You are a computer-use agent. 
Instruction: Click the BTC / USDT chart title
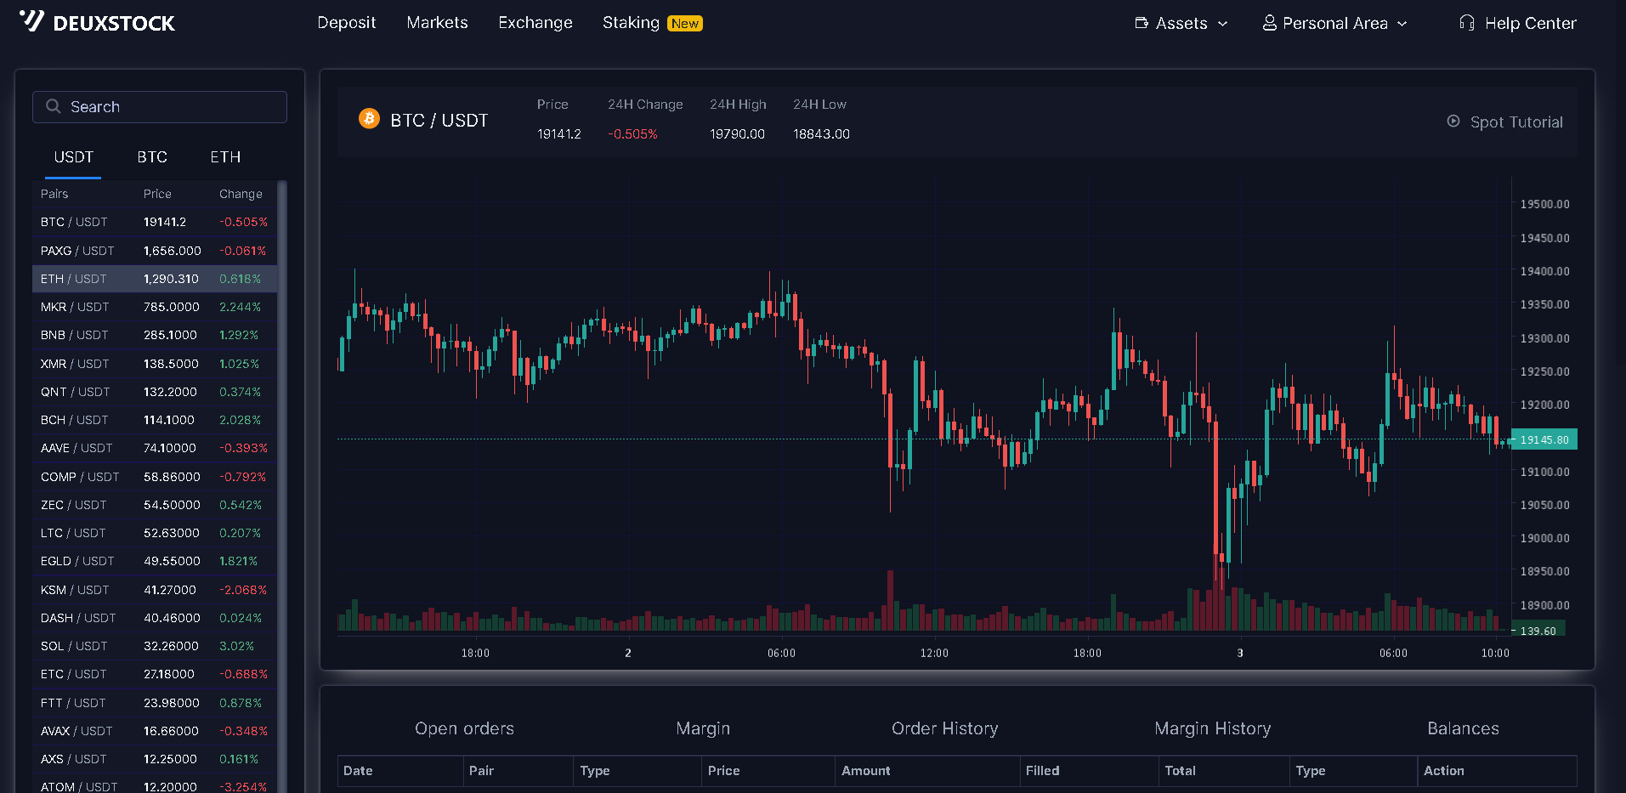pos(439,121)
